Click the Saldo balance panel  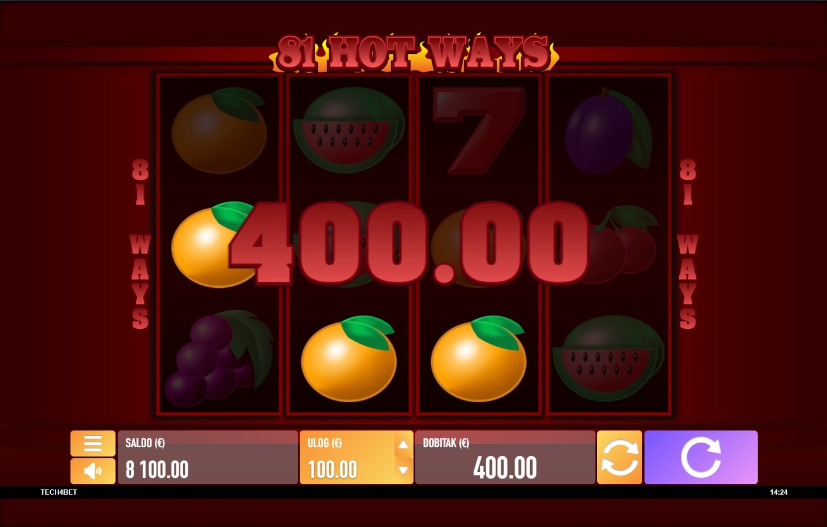click(x=207, y=457)
